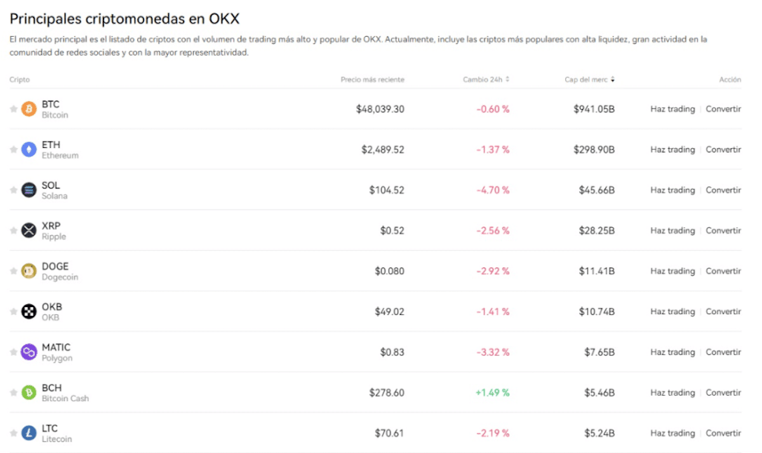Click the OKB token icon
This screenshot has height=453, width=762.
(x=28, y=312)
